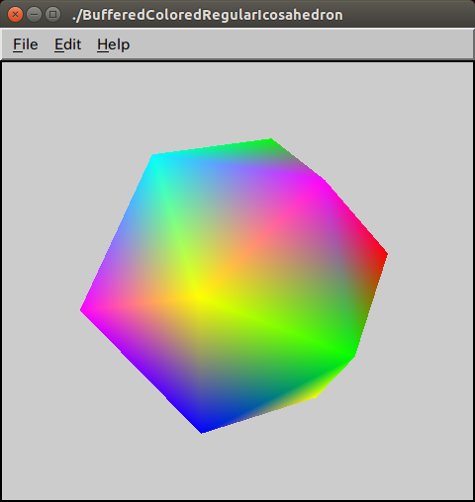Click the top edge between cyan and green vertices
The height and width of the screenshot is (502, 475).
(211, 147)
